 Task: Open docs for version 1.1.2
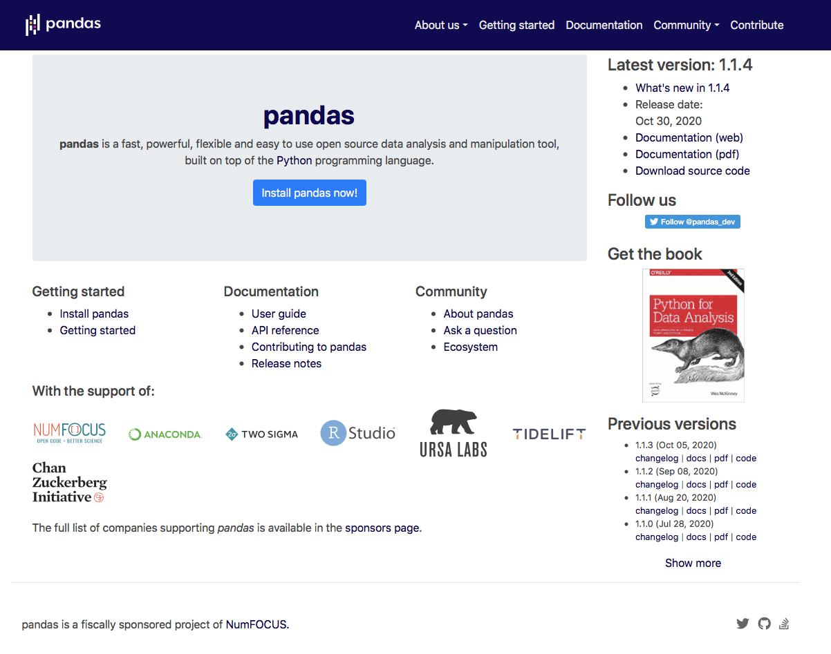(696, 484)
